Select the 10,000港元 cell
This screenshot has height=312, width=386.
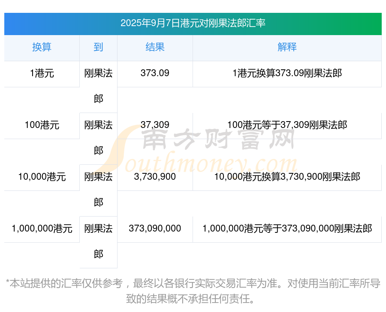(x=42, y=177)
